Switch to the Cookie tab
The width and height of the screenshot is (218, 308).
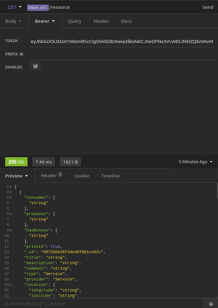pos(82,176)
